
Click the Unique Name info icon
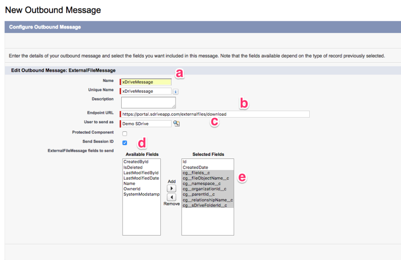click(176, 91)
